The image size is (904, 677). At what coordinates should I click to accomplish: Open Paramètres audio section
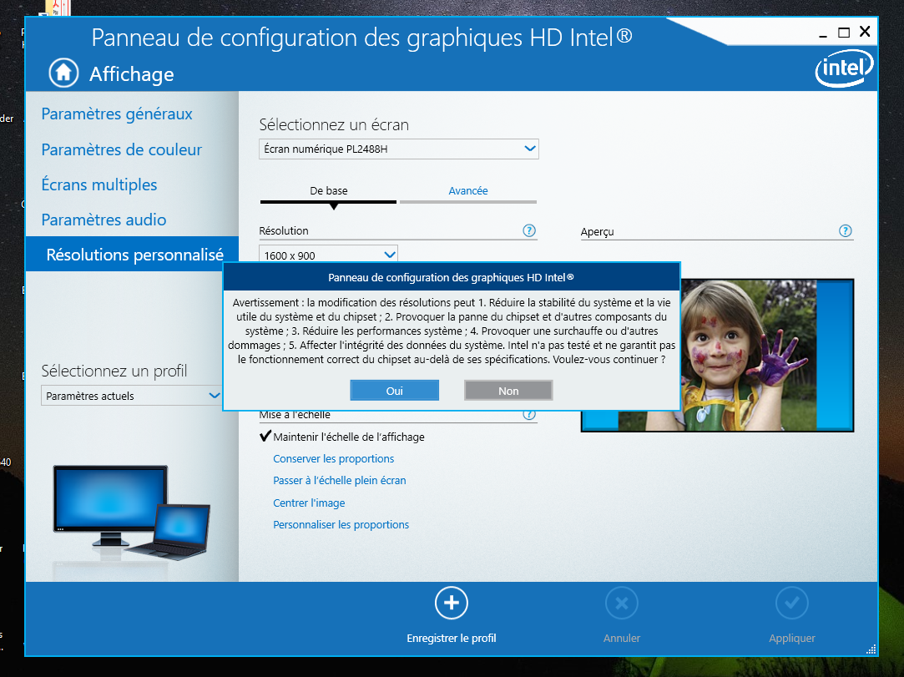click(104, 220)
